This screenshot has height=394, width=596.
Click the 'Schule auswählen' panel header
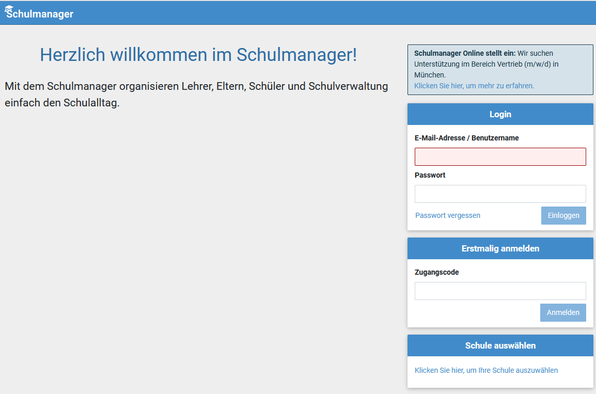pos(500,345)
